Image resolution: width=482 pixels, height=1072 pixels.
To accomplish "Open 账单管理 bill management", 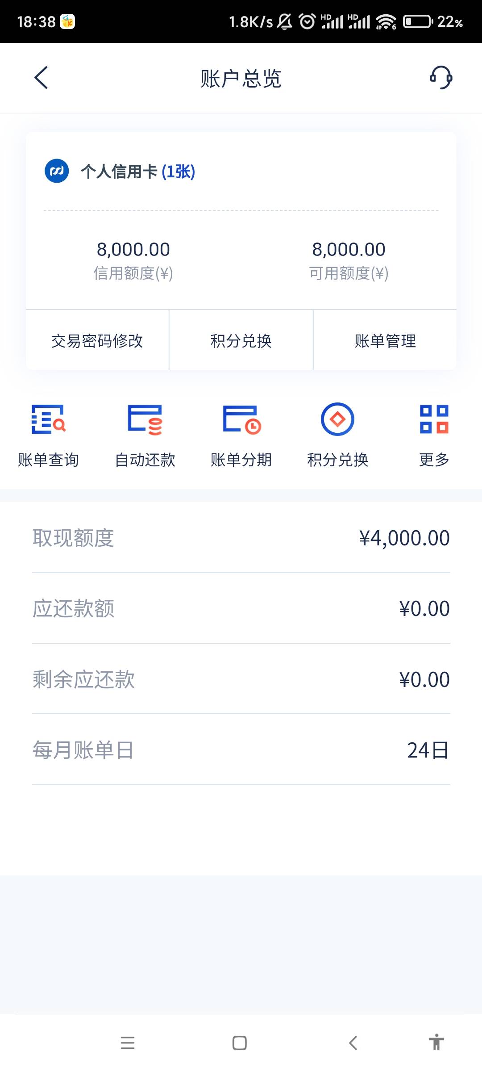I will pos(385,340).
